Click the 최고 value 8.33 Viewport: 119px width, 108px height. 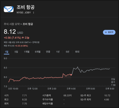pyautogui.click(x=25, y=100)
